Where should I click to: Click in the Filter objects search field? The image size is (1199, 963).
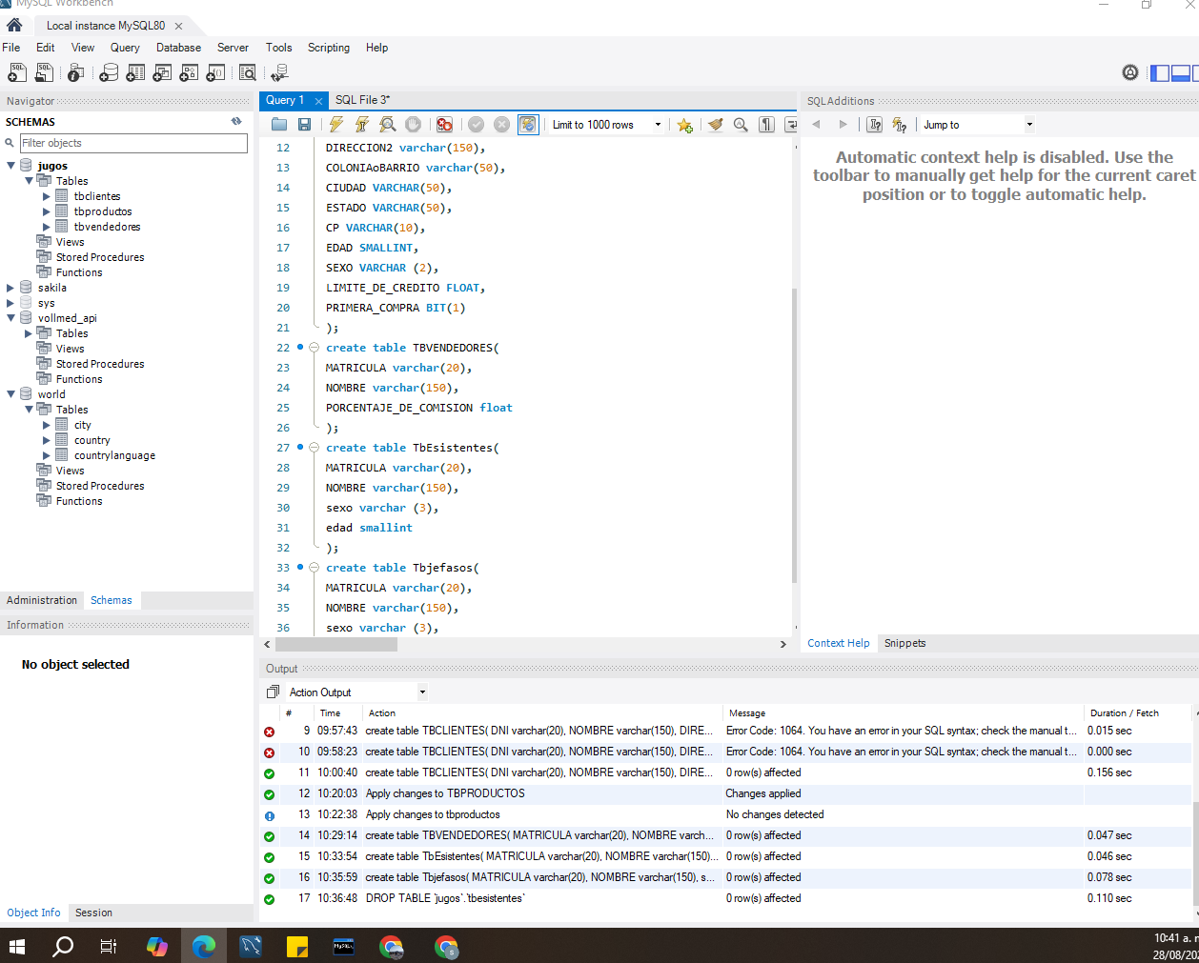pos(133,143)
